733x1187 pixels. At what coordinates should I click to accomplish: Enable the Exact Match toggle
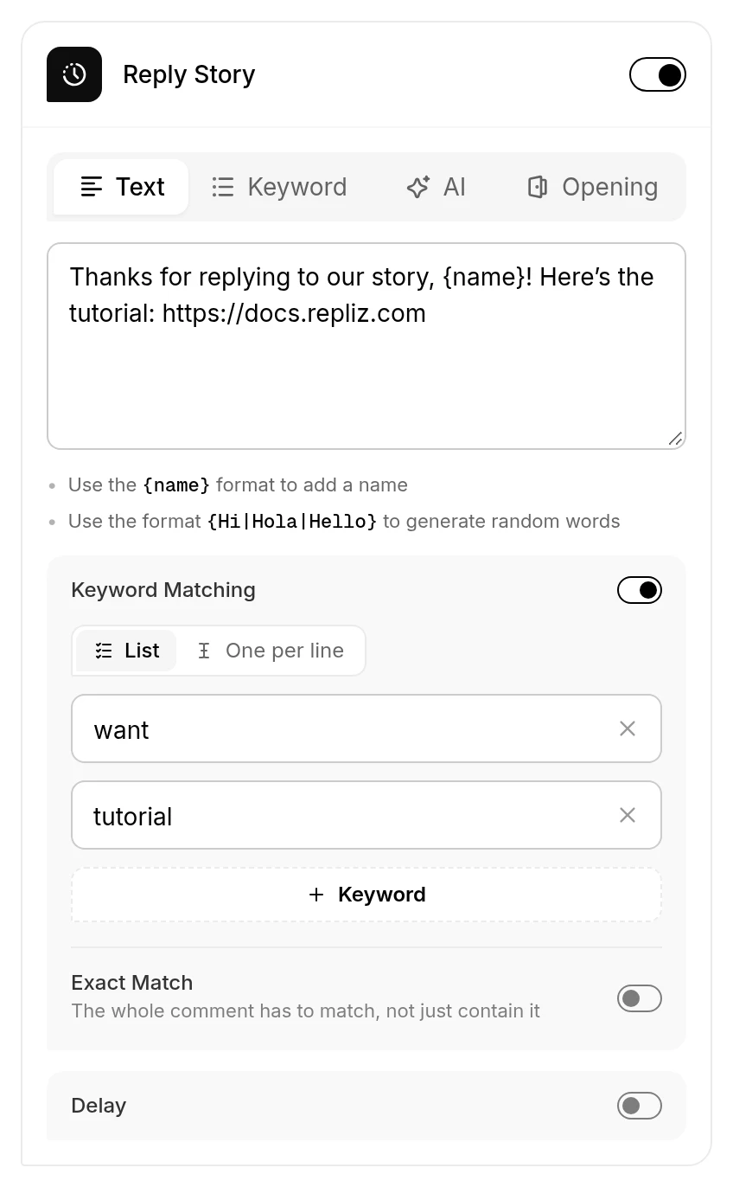640,998
